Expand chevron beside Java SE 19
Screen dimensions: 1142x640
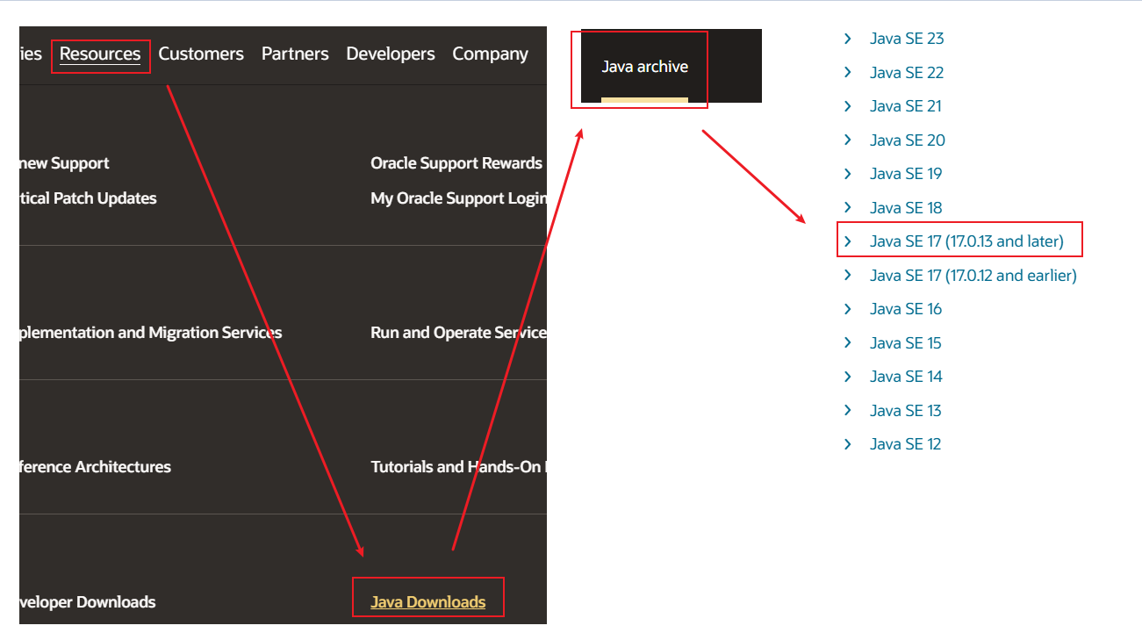coord(848,174)
